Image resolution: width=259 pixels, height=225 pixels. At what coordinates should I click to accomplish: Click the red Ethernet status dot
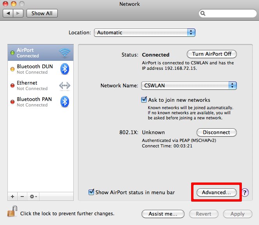point(12,85)
